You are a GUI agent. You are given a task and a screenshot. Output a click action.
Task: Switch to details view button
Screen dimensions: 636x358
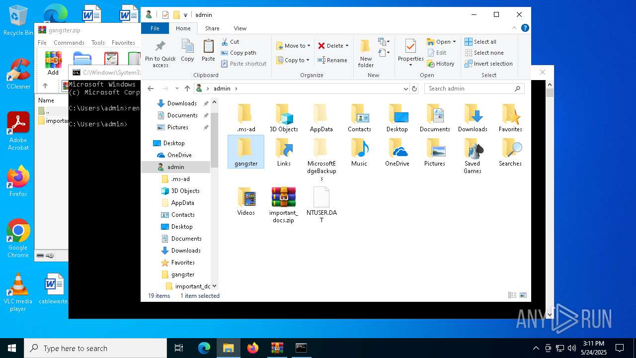(512, 295)
